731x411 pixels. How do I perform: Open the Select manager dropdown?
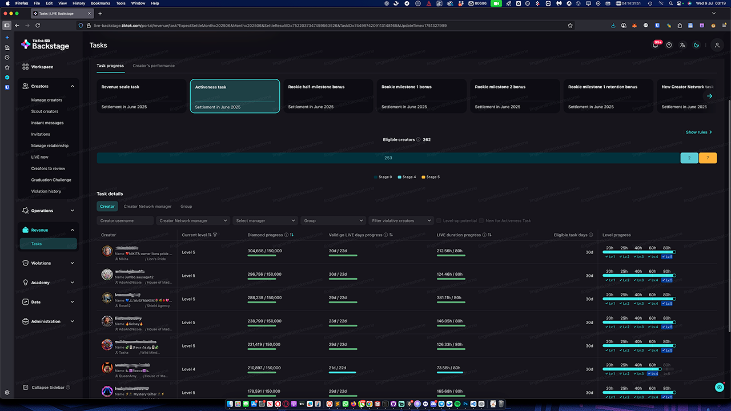(266, 221)
